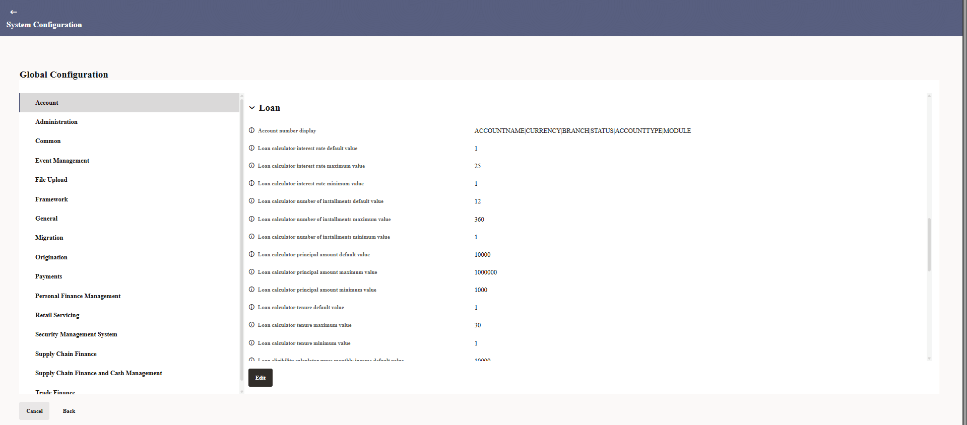Click info icon for principal amount minimum value
This screenshot has width=967, height=425.
[251, 290]
